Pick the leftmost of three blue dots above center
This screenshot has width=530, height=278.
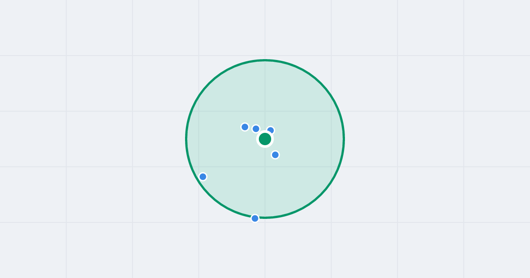point(245,127)
